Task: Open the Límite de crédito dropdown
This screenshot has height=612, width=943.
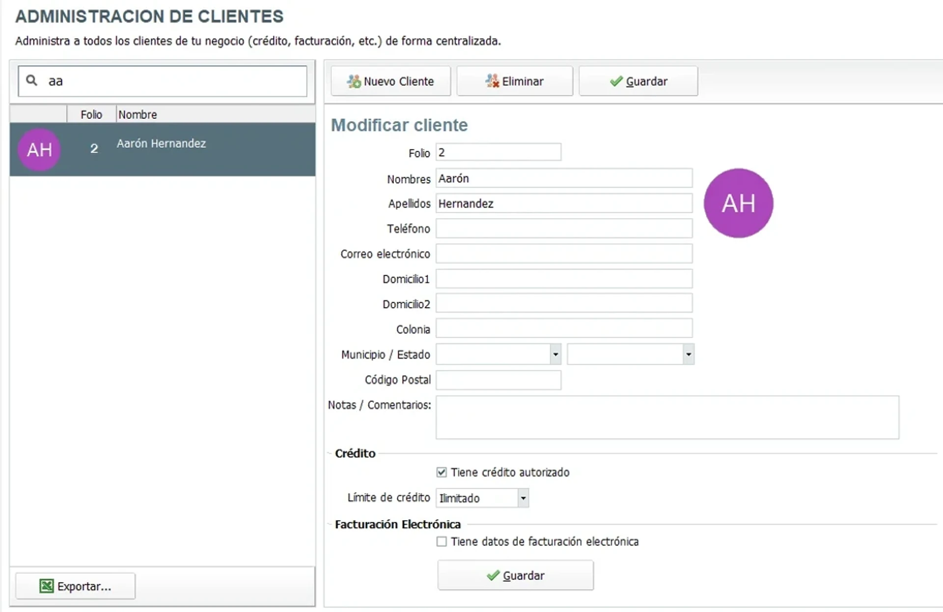Action: click(522, 498)
